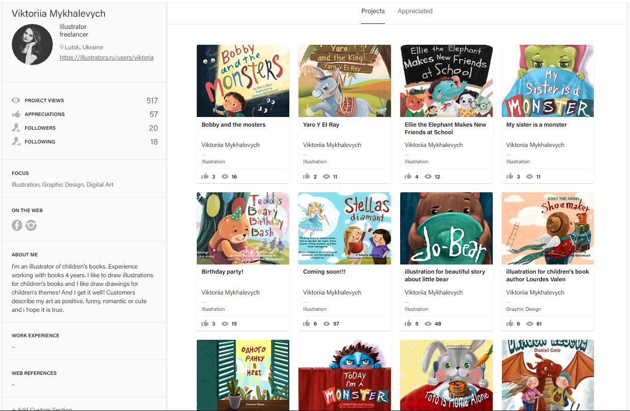Open Ellie the Elephant Makes New Friends title
Screen dimensions: 630x411
coord(445,128)
